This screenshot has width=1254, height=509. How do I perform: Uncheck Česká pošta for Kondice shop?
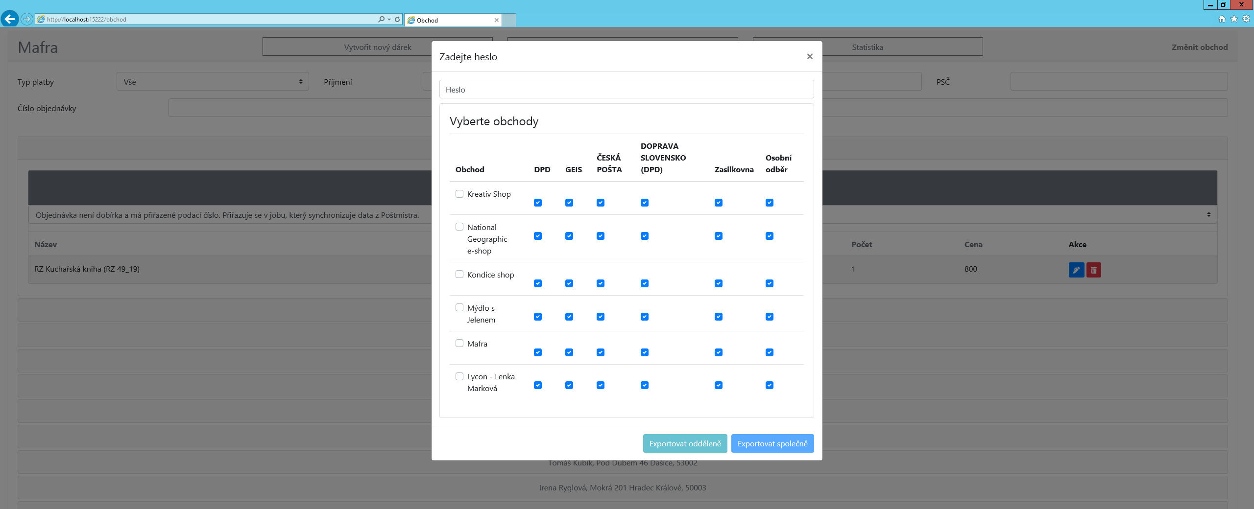pos(601,283)
